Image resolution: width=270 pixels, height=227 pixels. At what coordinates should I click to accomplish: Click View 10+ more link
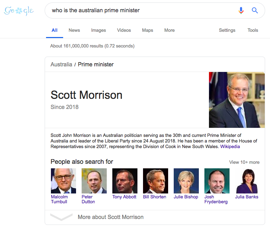244,162
